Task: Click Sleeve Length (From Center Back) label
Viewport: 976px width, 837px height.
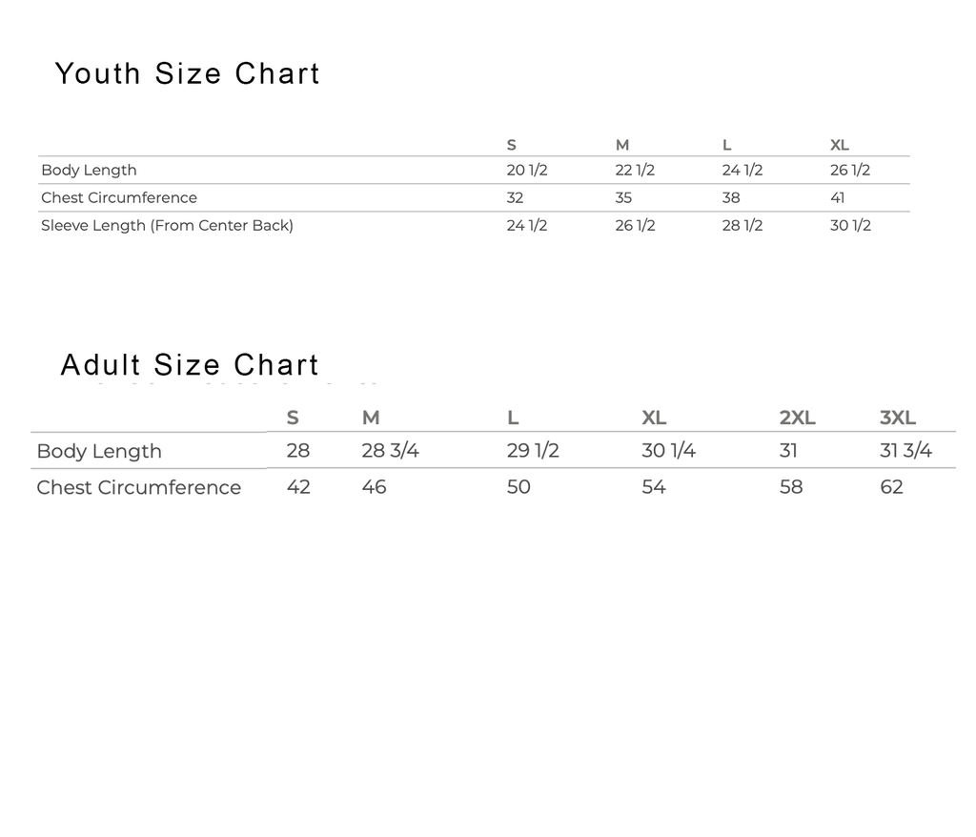Action: click(167, 225)
